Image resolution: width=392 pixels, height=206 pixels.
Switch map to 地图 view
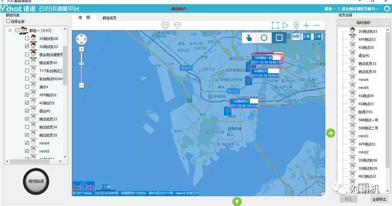[x=296, y=37]
